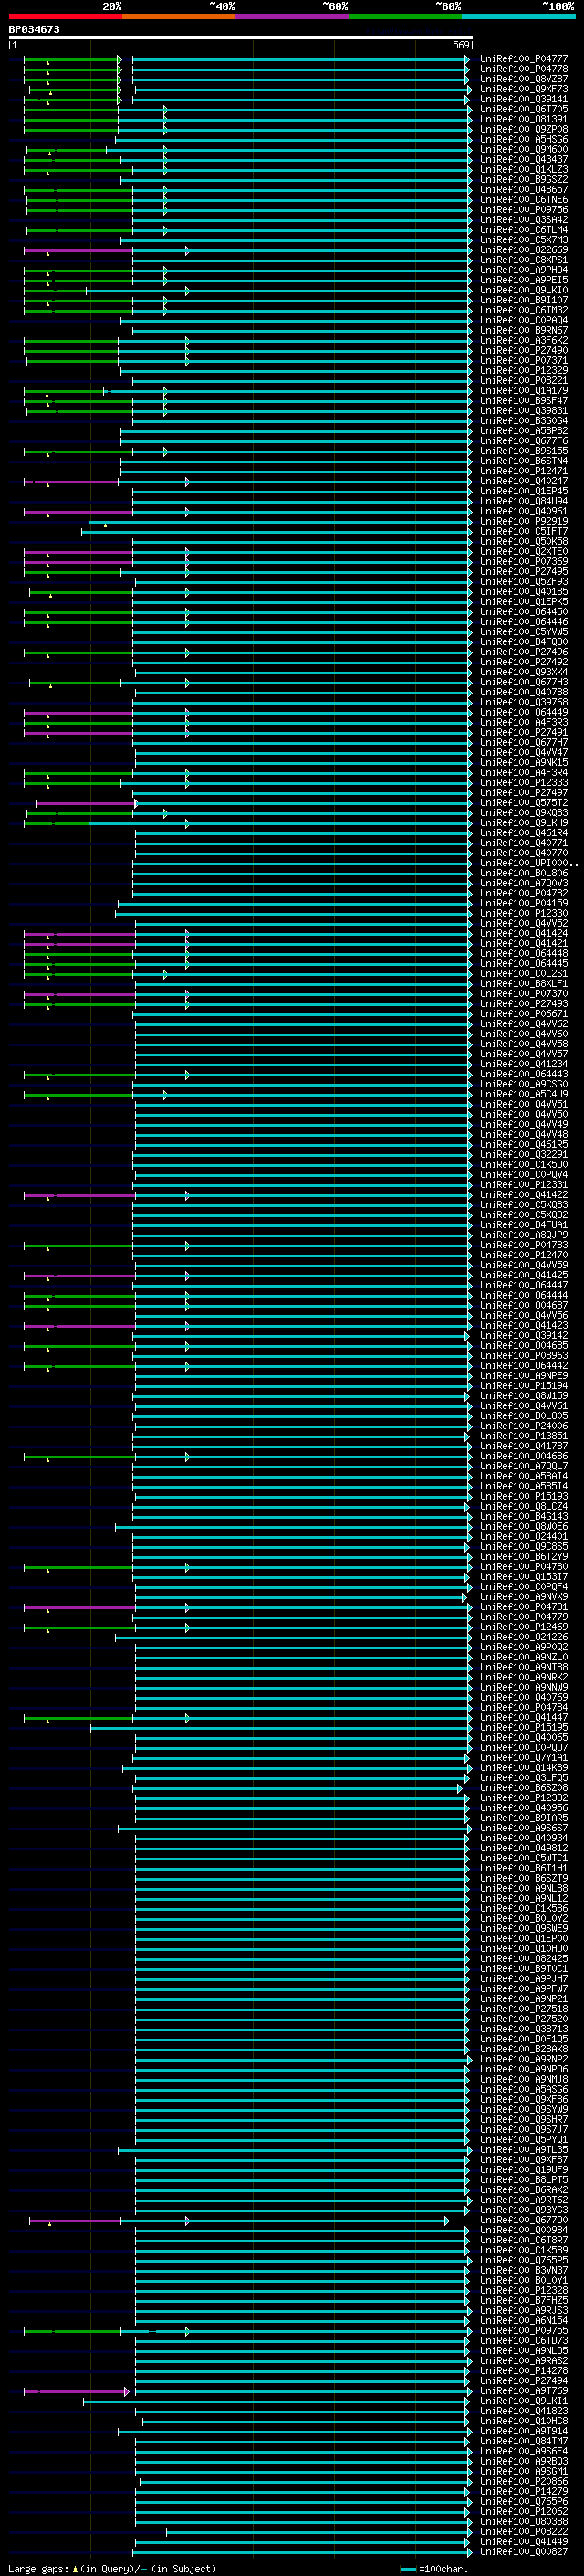Screen dimensions: 584x2576
Task: Select label UniRef100_B9SF47
Action: coord(524,400)
